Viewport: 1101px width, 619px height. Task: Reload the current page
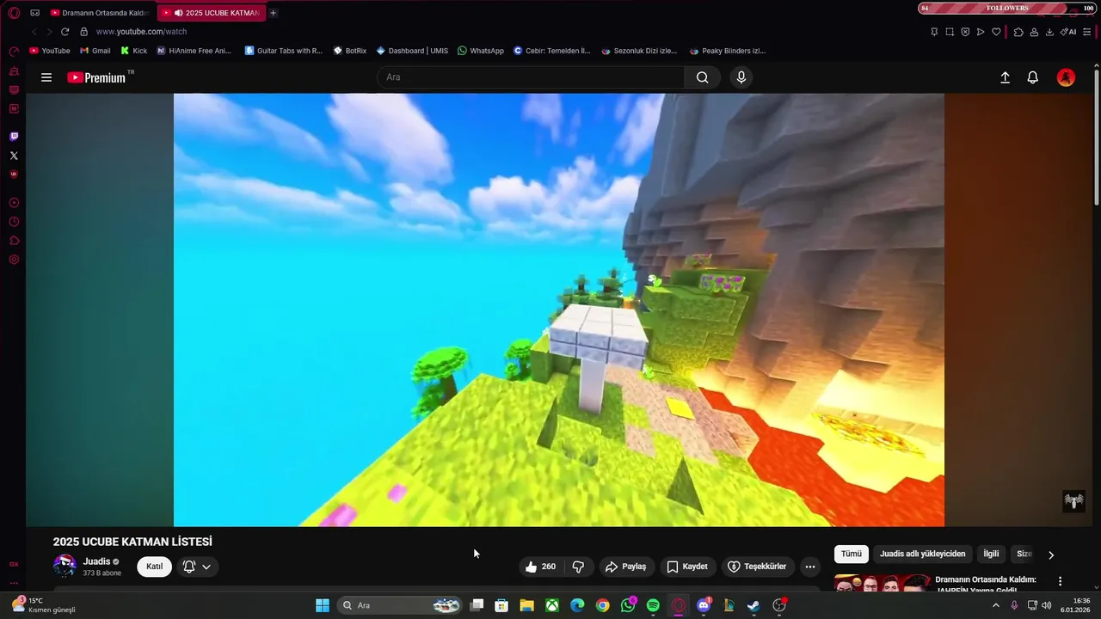point(65,32)
